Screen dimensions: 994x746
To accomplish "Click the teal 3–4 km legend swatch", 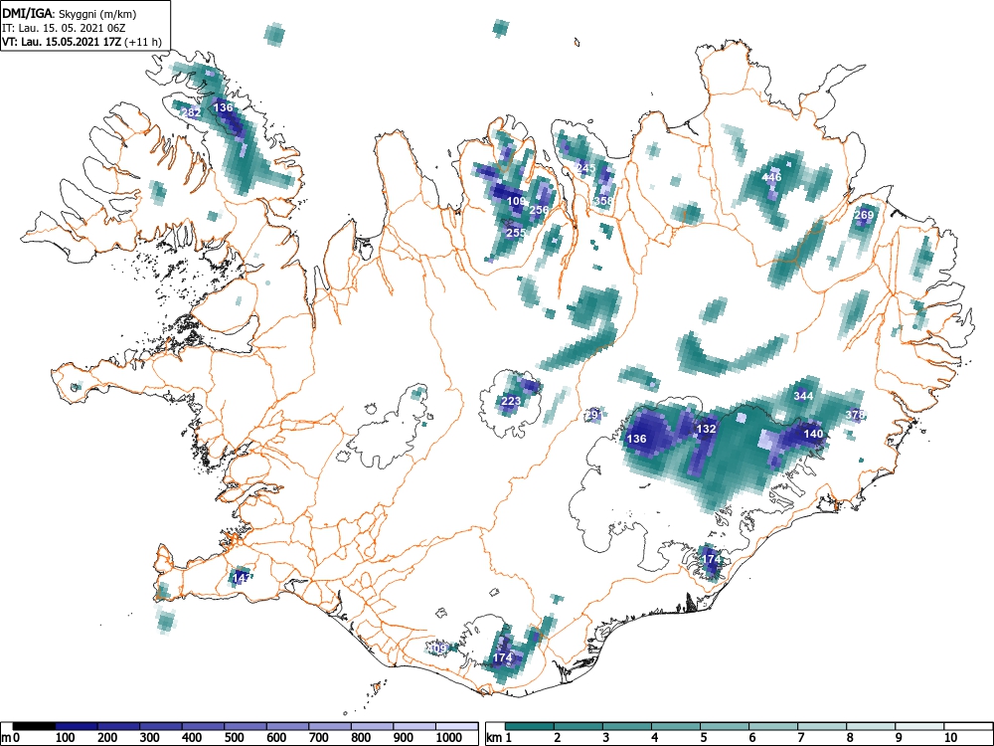I will tap(627, 726).
